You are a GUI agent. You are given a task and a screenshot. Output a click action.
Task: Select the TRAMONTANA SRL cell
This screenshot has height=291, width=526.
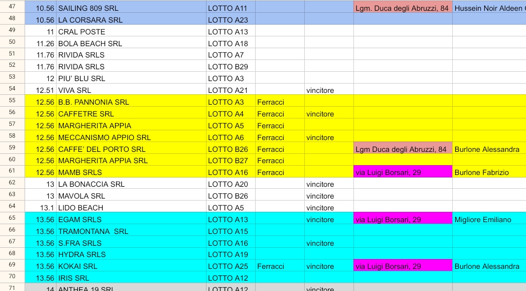pyautogui.click(x=131, y=232)
